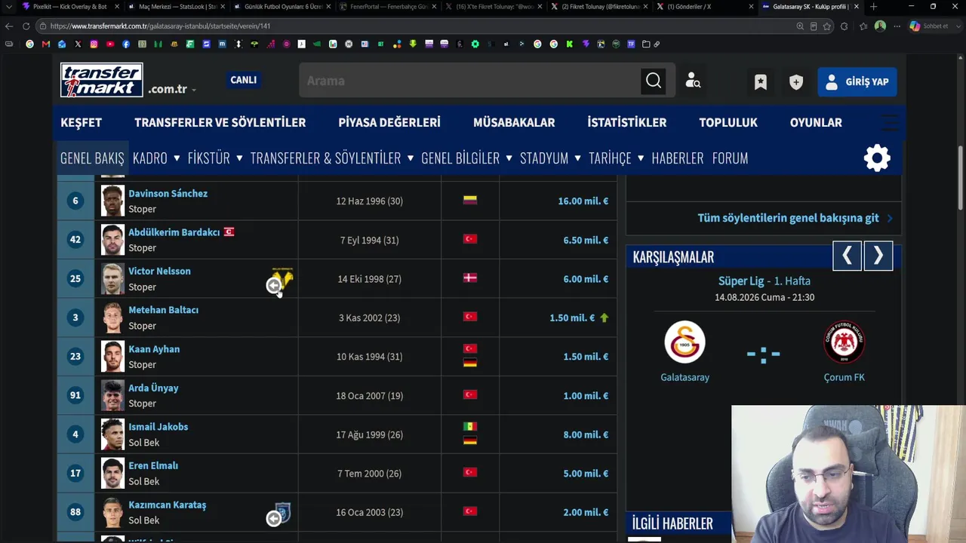Open Arda Ünyay's player profile link
This screenshot has width=966, height=543.
pos(153,388)
